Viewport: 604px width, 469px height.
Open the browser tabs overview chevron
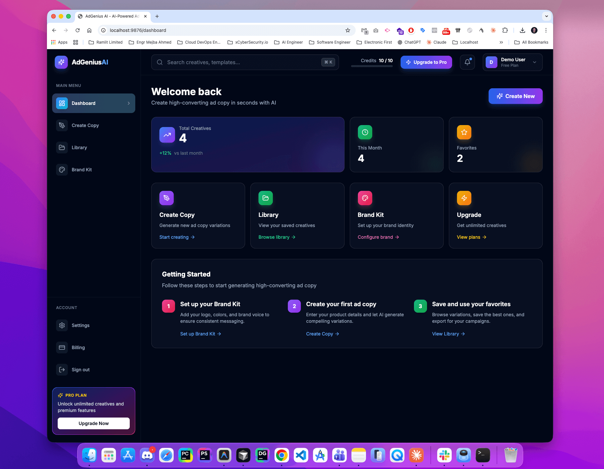[x=546, y=16]
